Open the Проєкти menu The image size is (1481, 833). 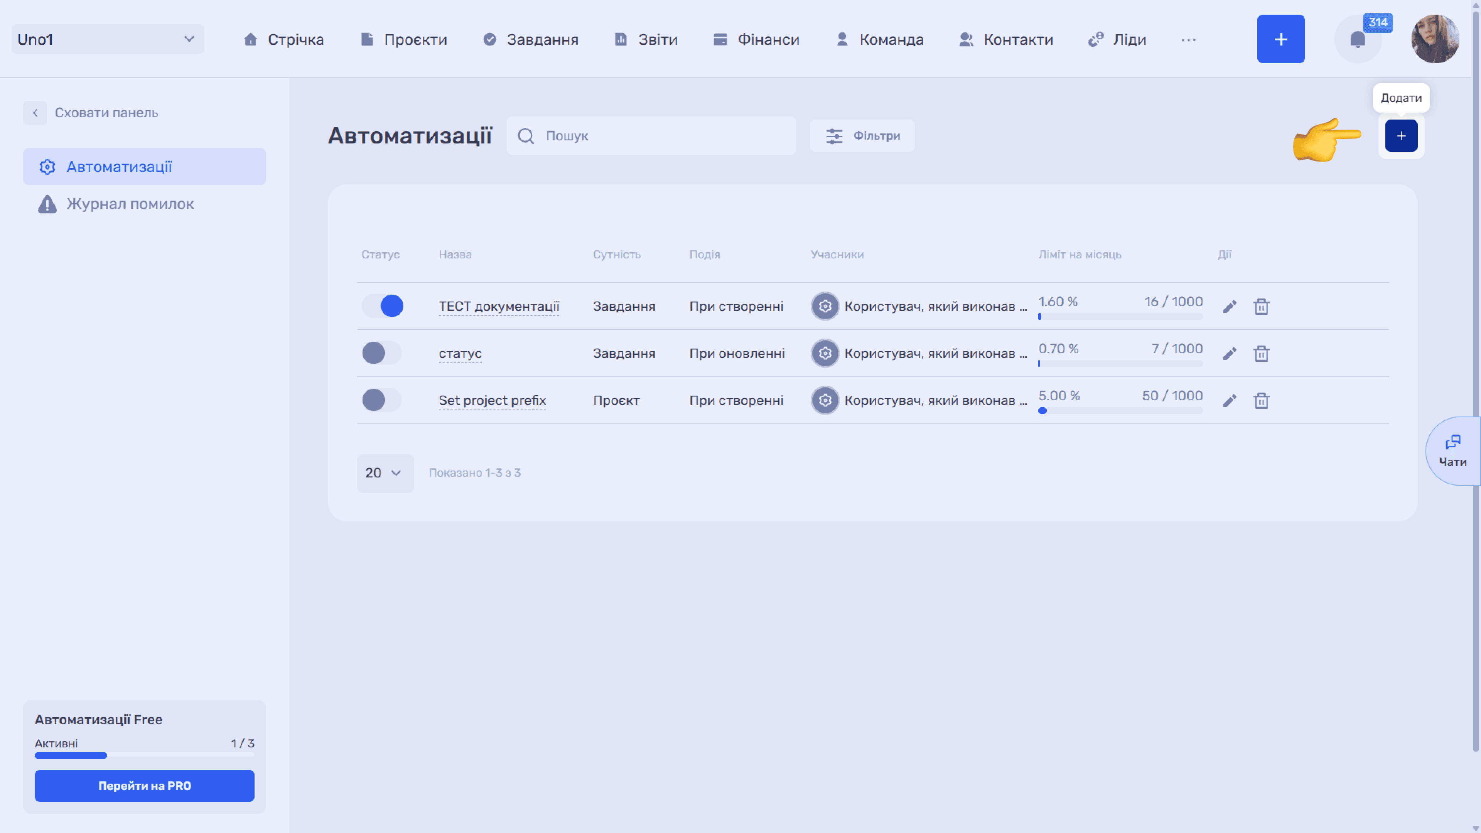403,40
